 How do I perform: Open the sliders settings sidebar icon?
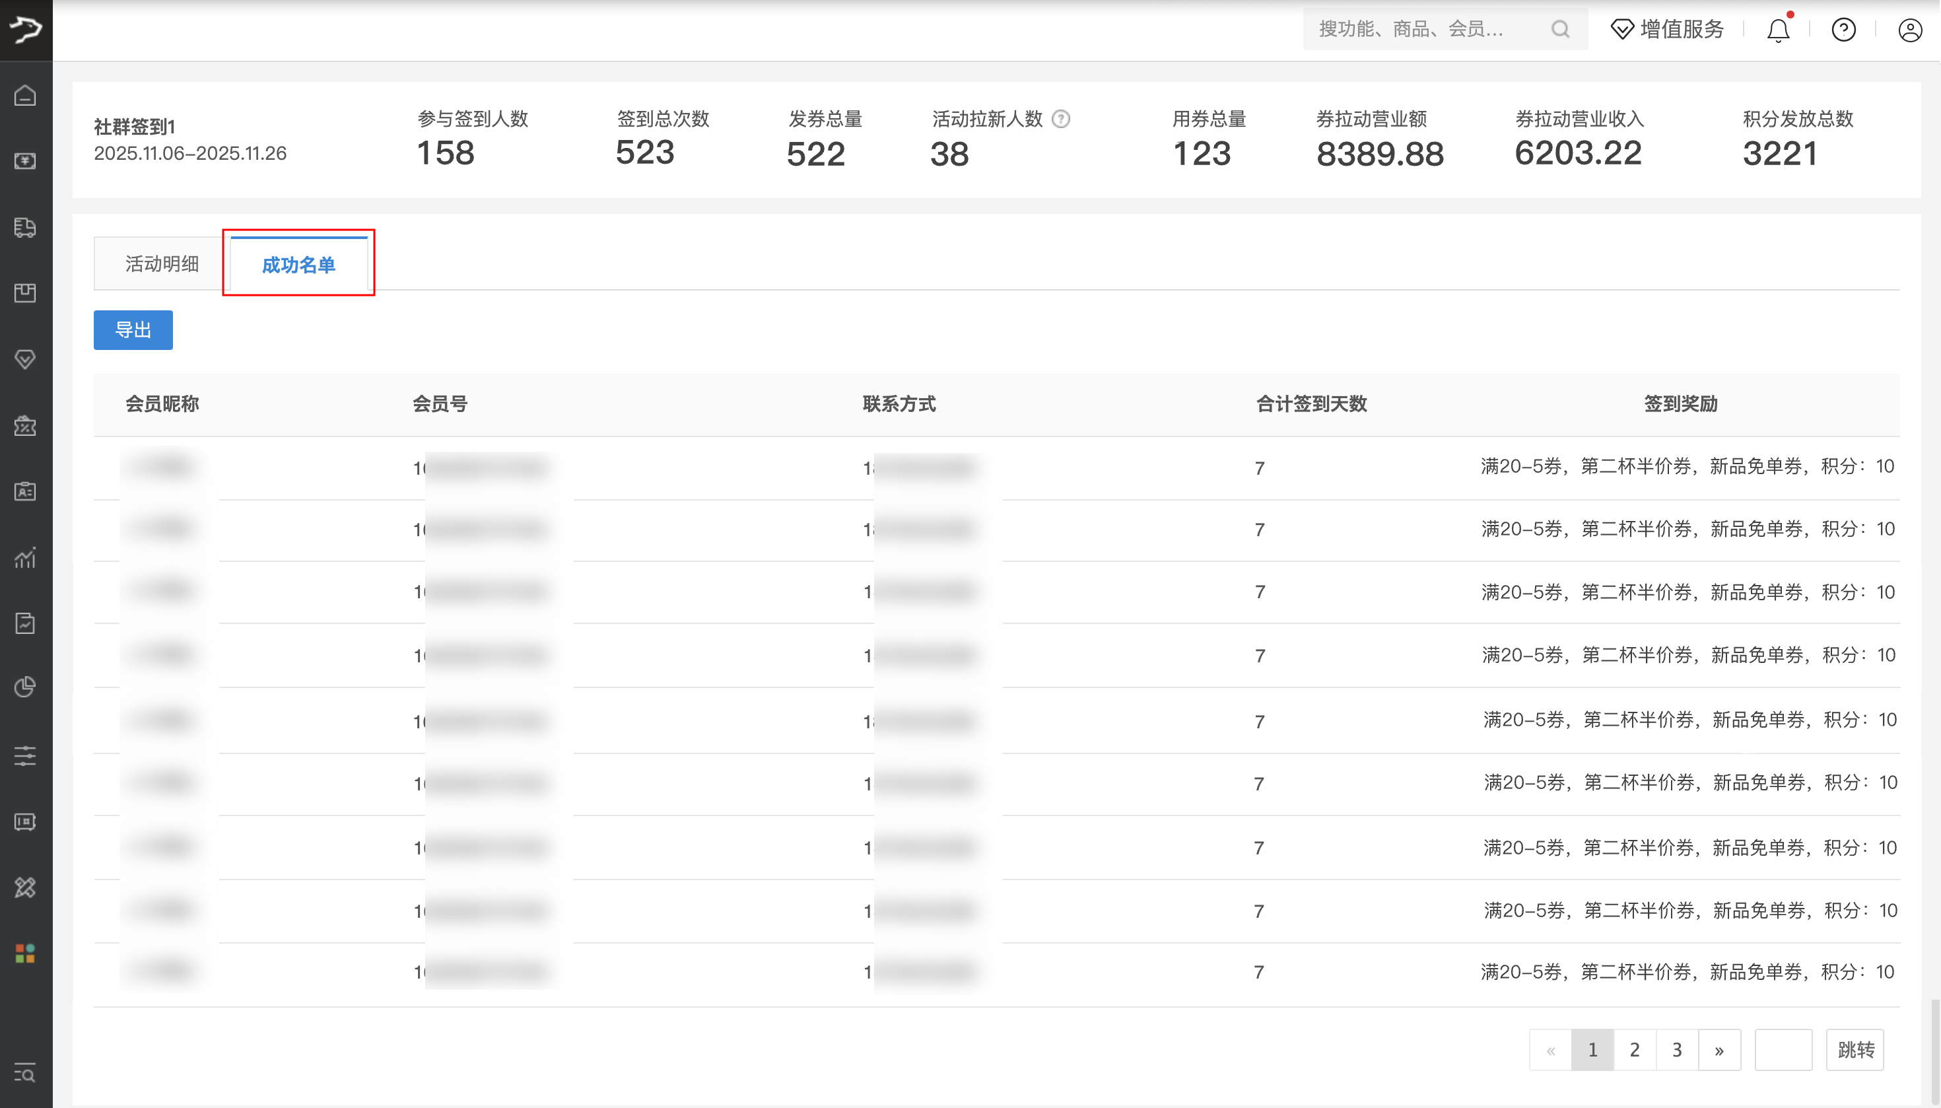pyautogui.click(x=25, y=755)
